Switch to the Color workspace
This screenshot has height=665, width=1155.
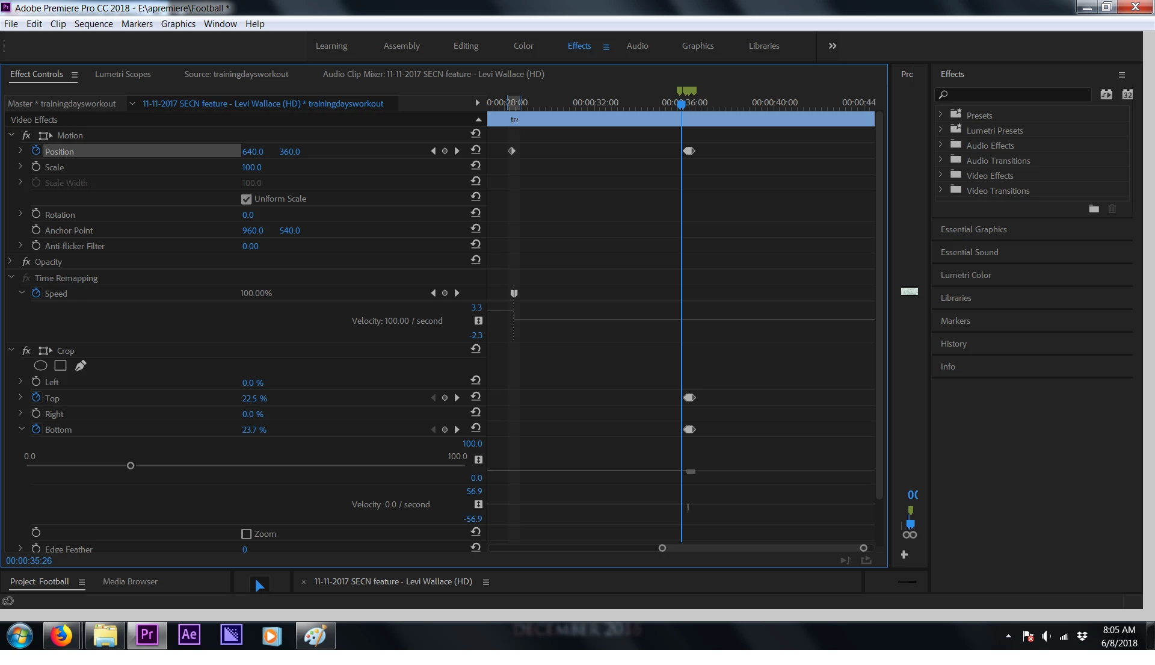point(523,46)
